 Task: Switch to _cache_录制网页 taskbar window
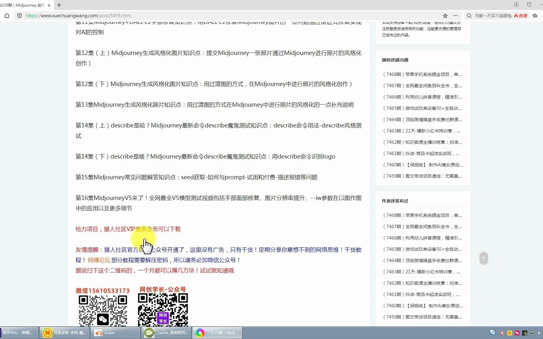(x=166, y=333)
